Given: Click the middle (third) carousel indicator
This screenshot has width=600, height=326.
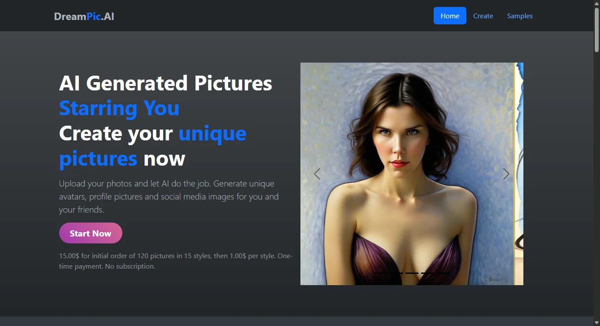Looking at the screenshot, I should pyautogui.click(x=412, y=273).
